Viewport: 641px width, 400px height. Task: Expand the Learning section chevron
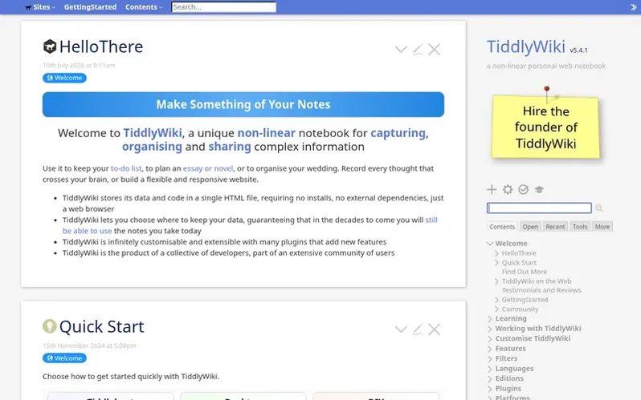coord(490,318)
